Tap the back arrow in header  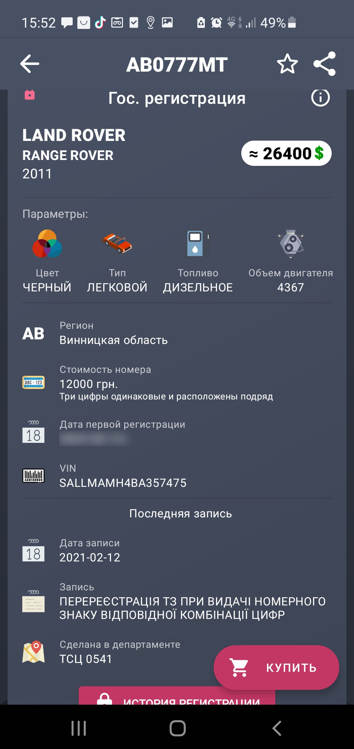[x=30, y=64]
